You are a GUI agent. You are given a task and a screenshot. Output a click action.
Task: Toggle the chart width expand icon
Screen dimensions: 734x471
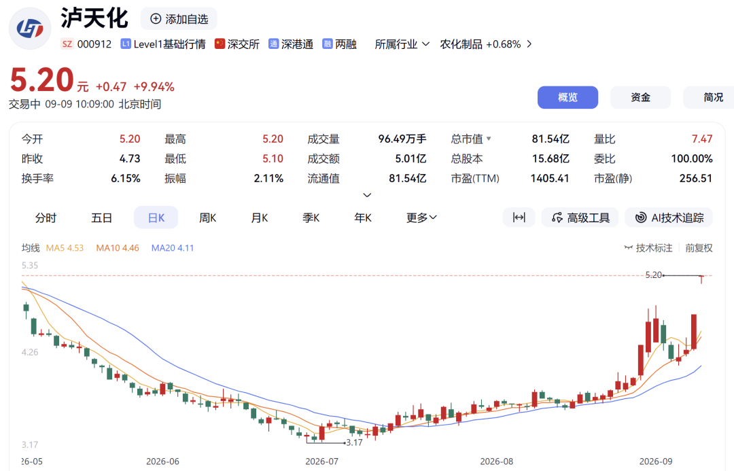(x=519, y=217)
